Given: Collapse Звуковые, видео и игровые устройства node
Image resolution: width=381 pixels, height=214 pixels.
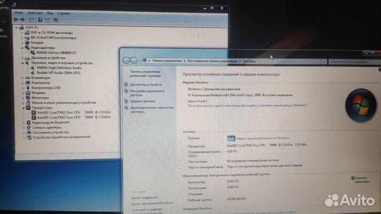Looking at the screenshot, I should pos(23,63).
